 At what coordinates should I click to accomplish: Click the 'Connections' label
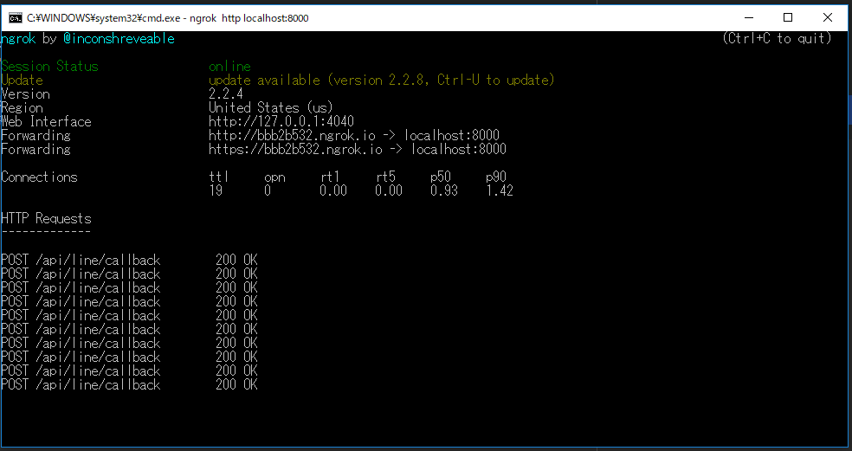click(x=39, y=177)
